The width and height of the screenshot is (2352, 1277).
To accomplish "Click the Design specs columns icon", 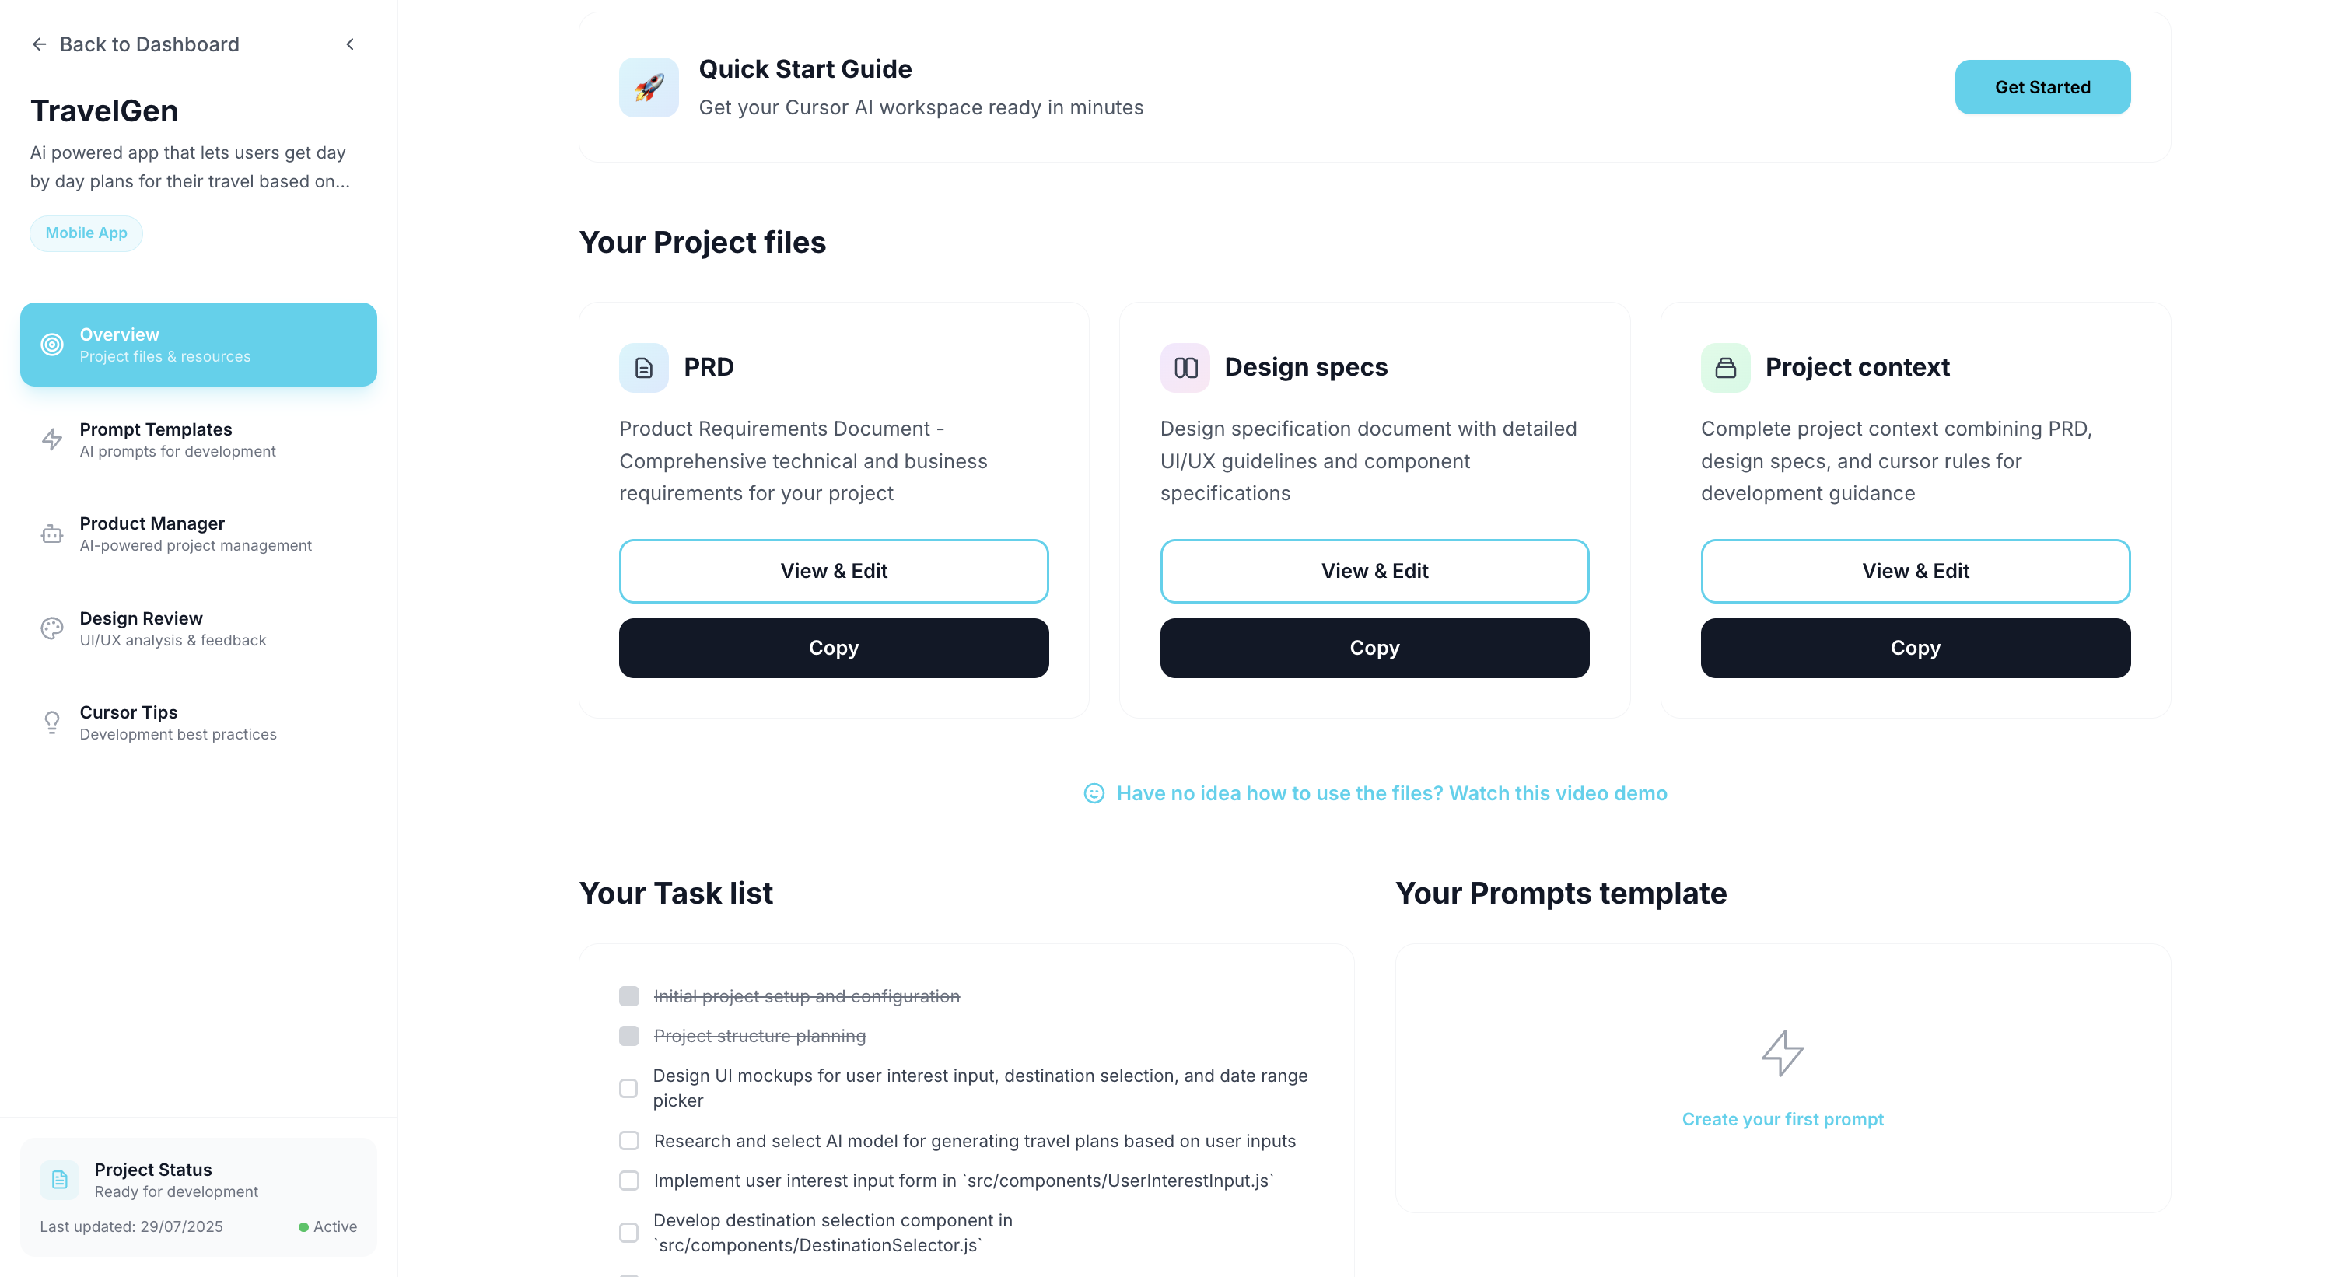I will pos(1185,368).
